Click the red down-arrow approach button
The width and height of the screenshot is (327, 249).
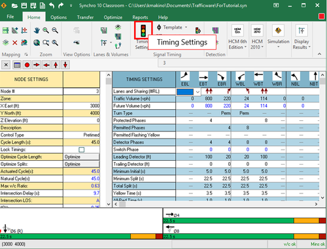point(65,65)
